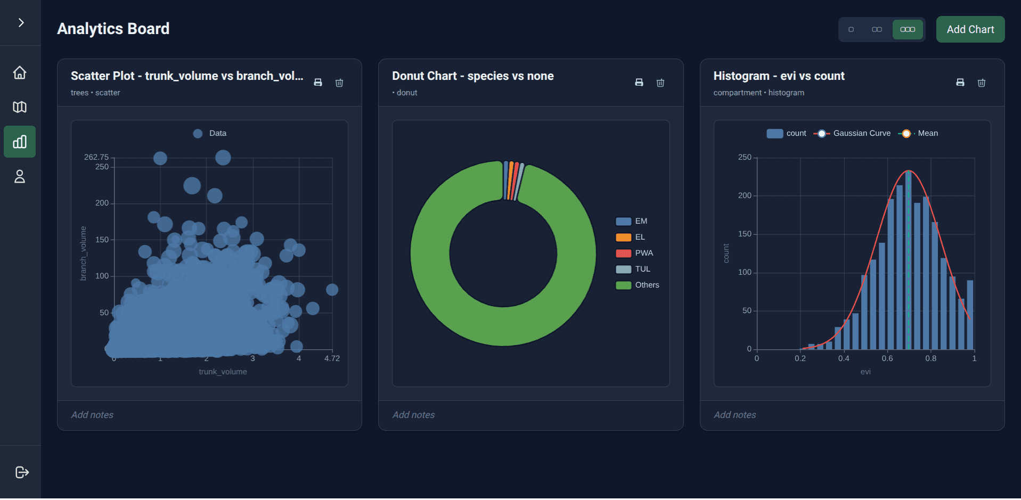Delete the Histogram chart
This screenshot has width=1021, height=500.
982,83
